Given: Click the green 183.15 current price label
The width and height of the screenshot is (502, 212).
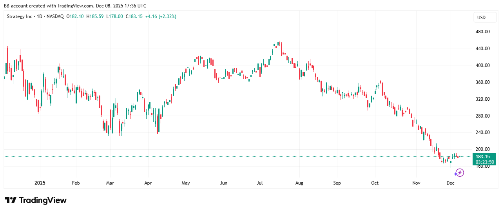Looking at the screenshot, I should tap(484, 157).
